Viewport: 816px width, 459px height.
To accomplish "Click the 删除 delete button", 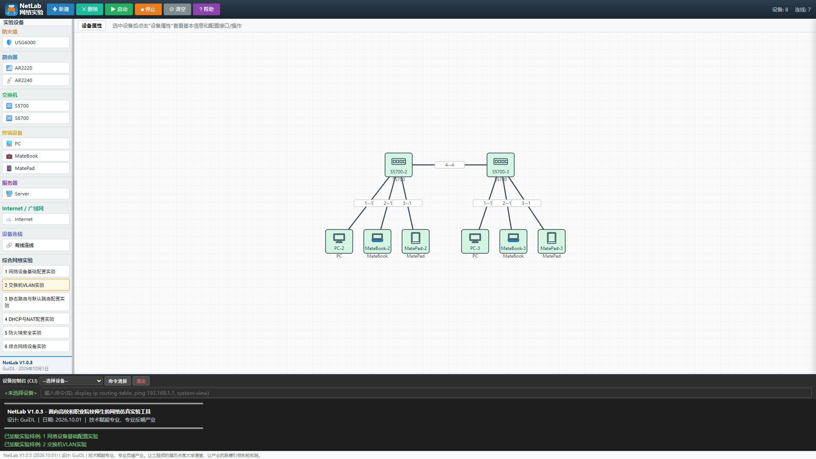I will pos(90,9).
